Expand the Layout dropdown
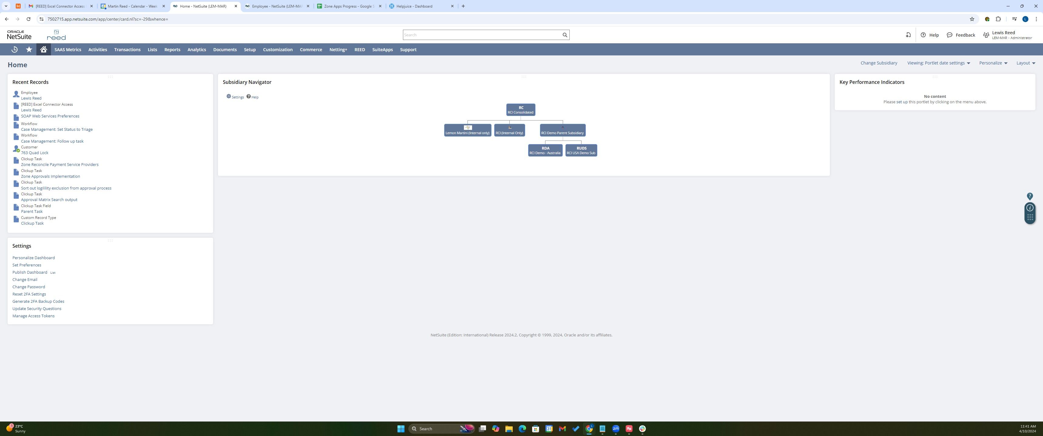 (1025, 63)
